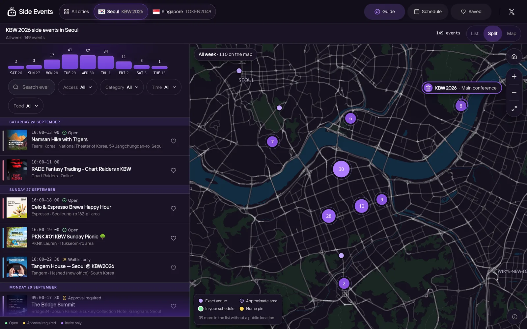The height and width of the screenshot is (329, 527).
Task: Open map info icon
Action: point(514,317)
